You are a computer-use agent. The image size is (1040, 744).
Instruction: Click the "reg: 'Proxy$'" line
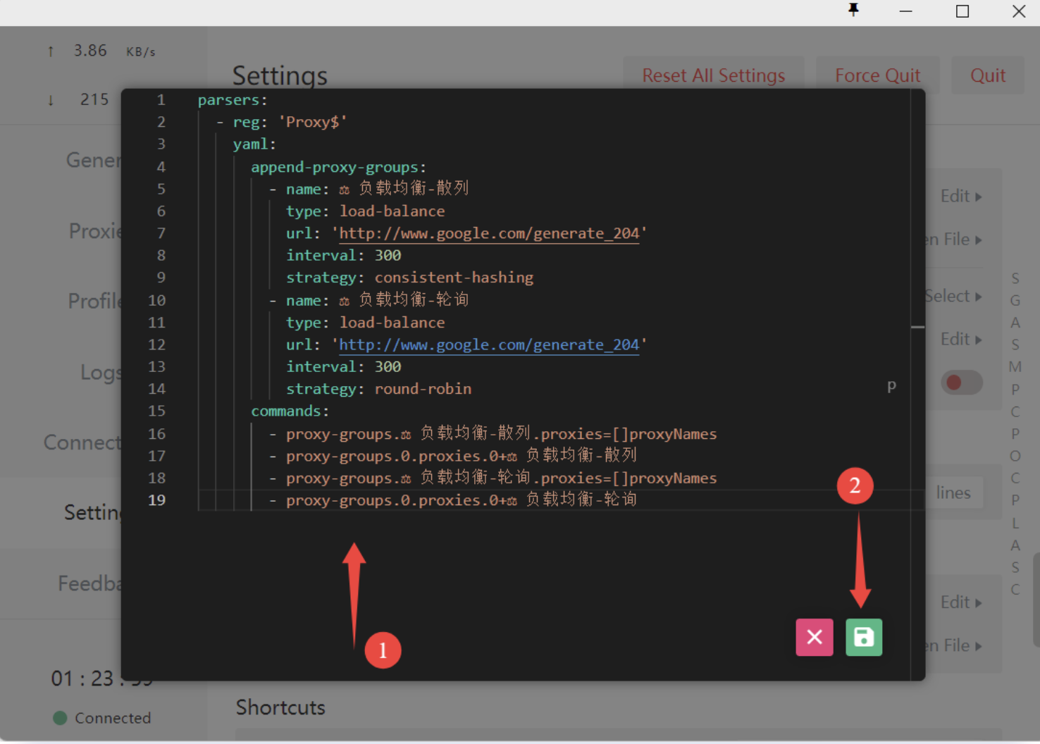pyautogui.click(x=281, y=122)
